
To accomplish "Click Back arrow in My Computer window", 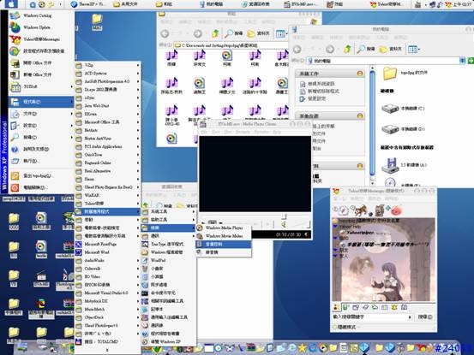I will pyautogui.click(x=297, y=49).
